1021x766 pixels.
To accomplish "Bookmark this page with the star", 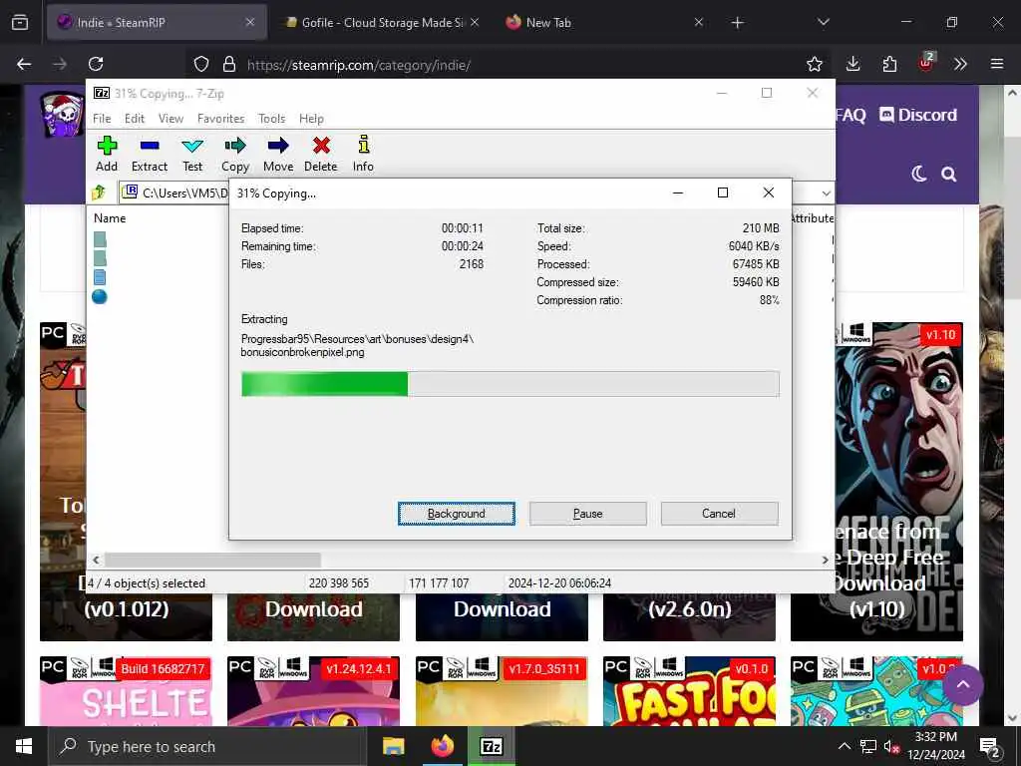I will pyautogui.click(x=814, y=64).
